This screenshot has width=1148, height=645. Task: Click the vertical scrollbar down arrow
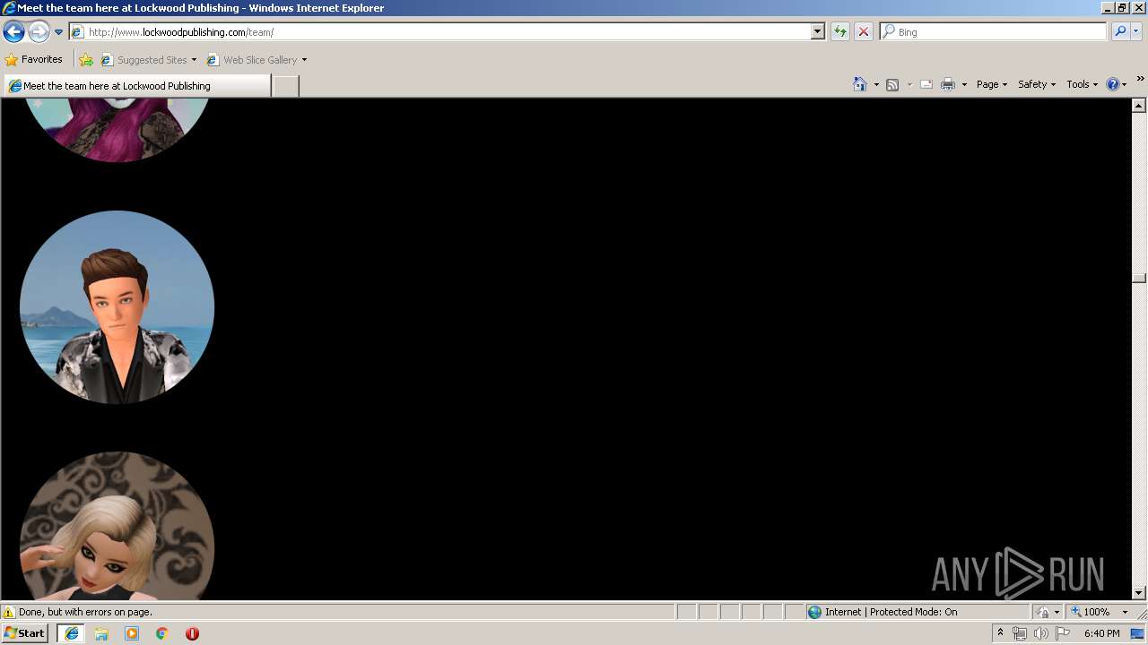[1139, 592]
